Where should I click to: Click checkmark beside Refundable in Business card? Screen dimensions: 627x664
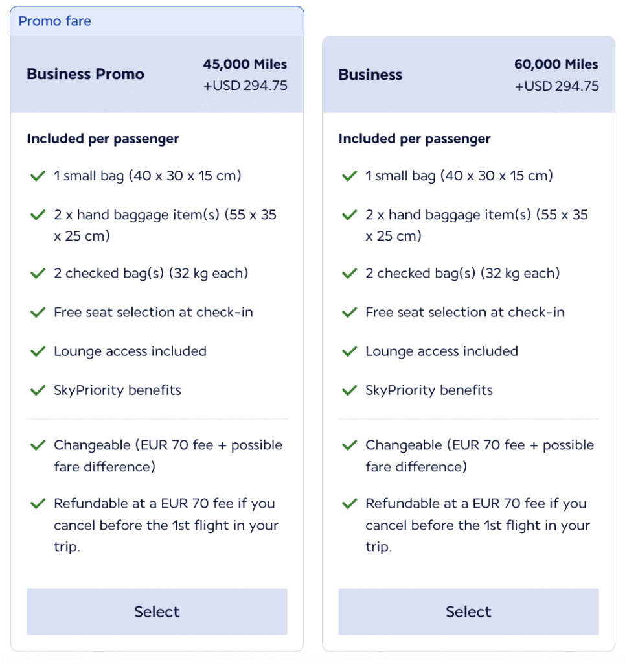point(350,504)
